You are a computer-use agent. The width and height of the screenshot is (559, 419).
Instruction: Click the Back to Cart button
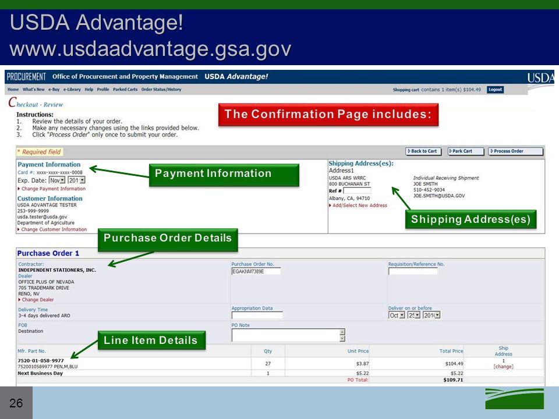click(x=423, y=151)
